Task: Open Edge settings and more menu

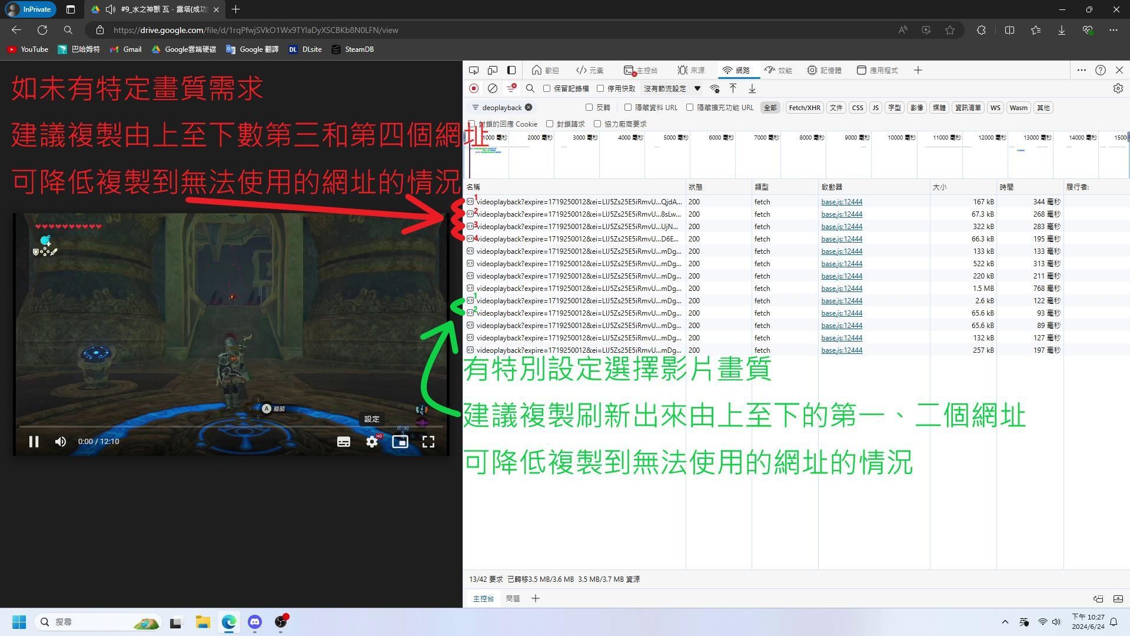Action: tap(1114, 30)
